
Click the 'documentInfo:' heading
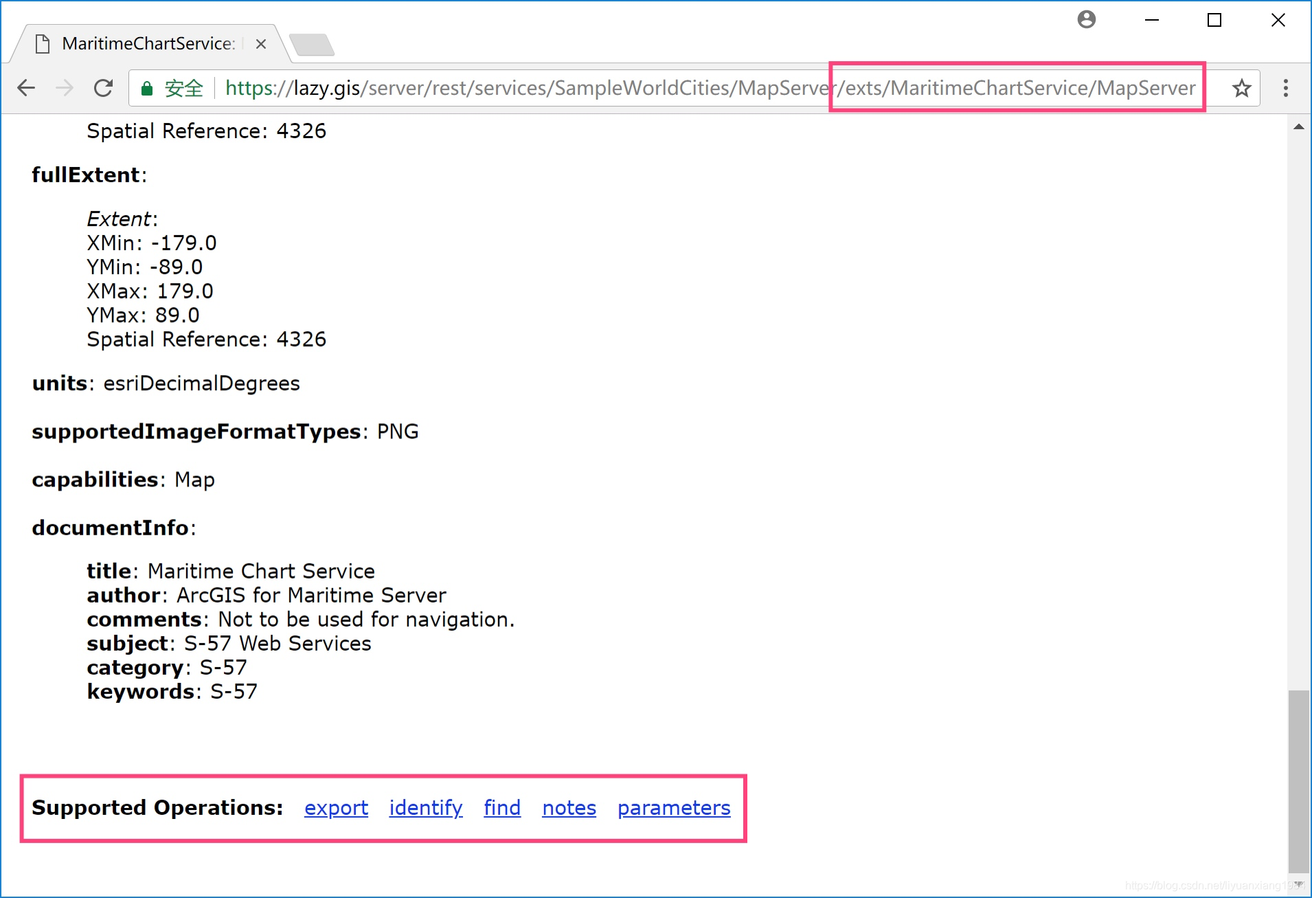click(x=114, y=528)
